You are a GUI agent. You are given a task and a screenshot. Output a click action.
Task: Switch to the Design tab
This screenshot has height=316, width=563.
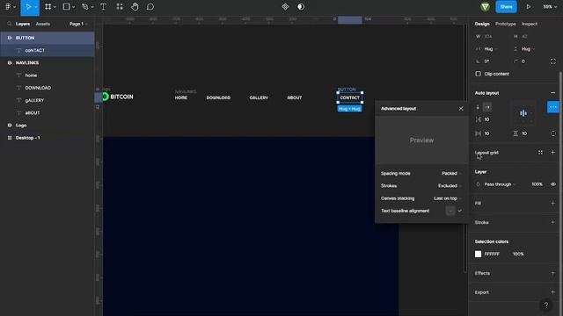coord(482,24)
